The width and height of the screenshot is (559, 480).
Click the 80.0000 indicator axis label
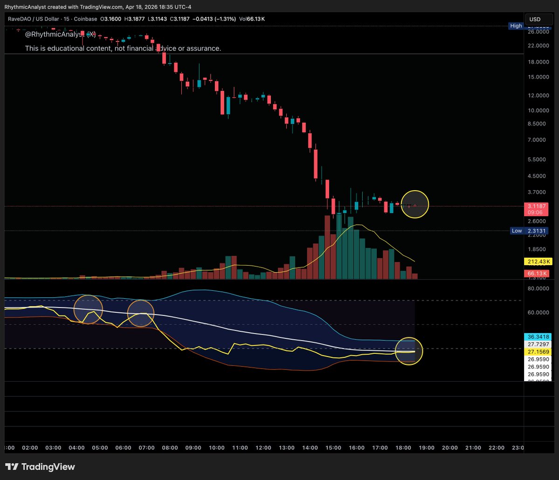coord(538,288)
